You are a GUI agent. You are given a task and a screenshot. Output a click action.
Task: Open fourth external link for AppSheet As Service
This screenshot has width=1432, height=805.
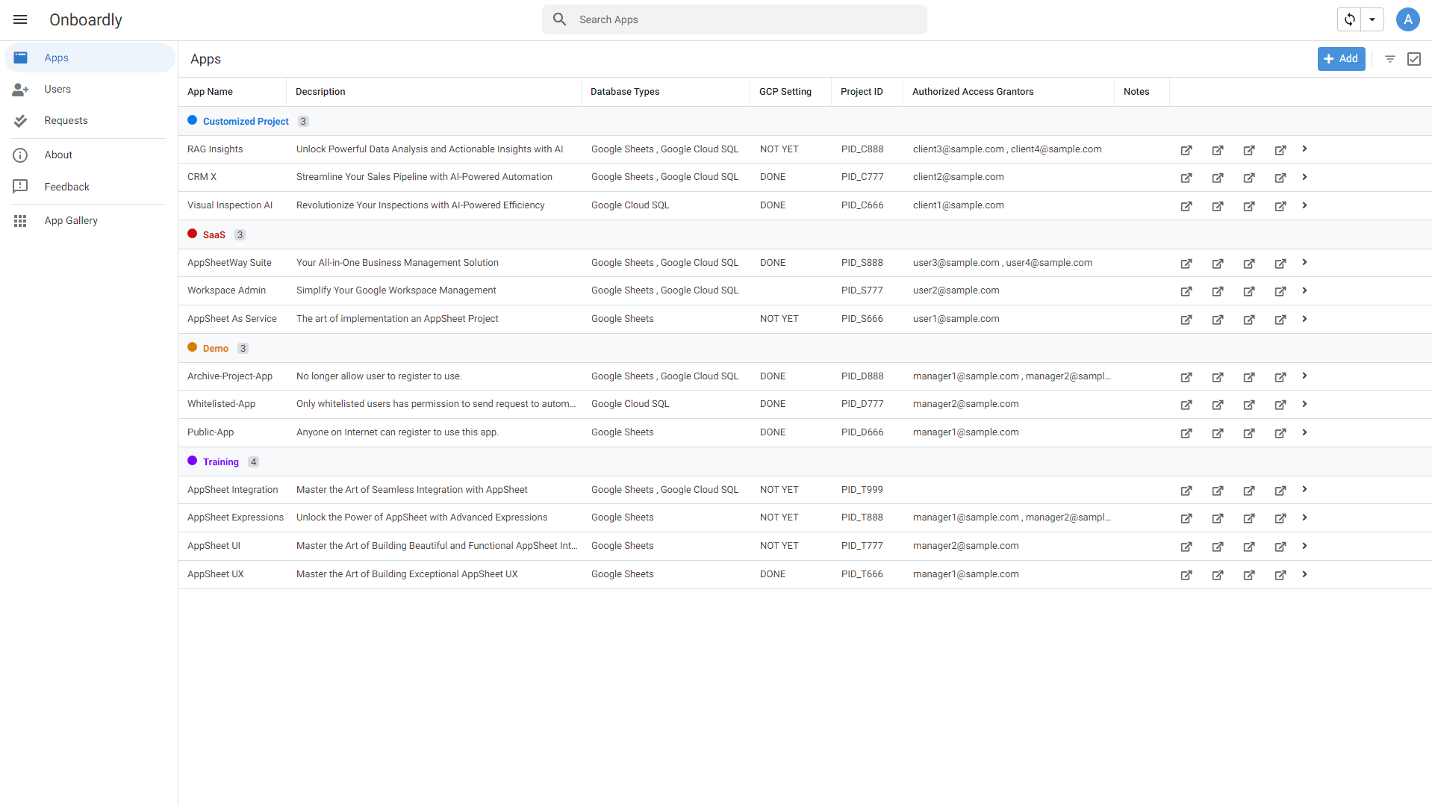click(x=1280, y=320)
